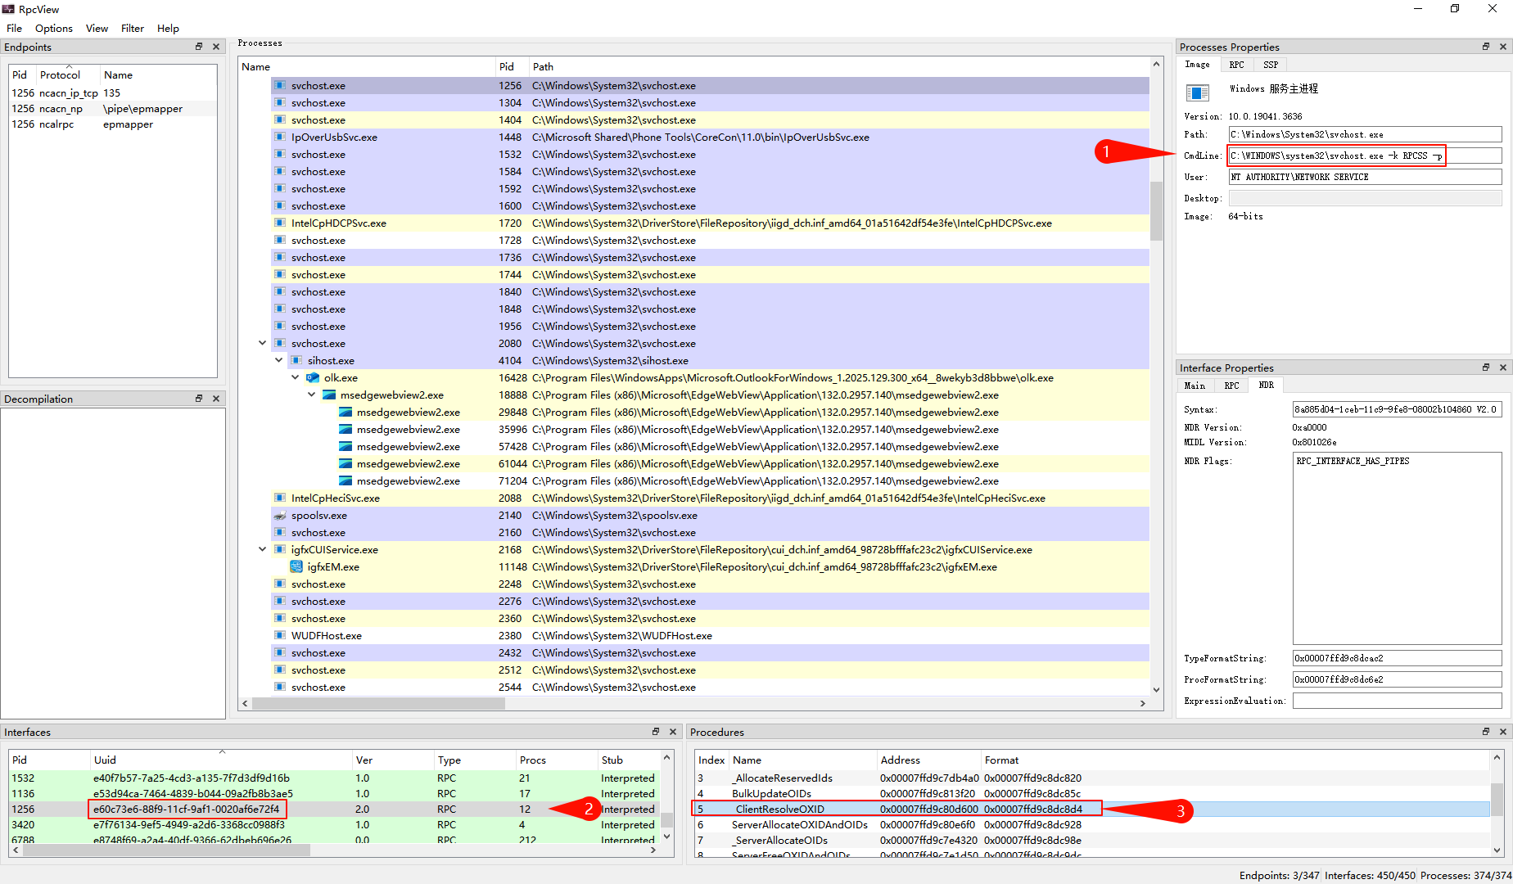This screenshot has width=1513, height=884.
Task: Undock the Processes Properties panel
Action: tap(1486, 47)
